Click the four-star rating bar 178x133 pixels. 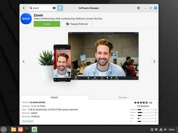point(146,112)
